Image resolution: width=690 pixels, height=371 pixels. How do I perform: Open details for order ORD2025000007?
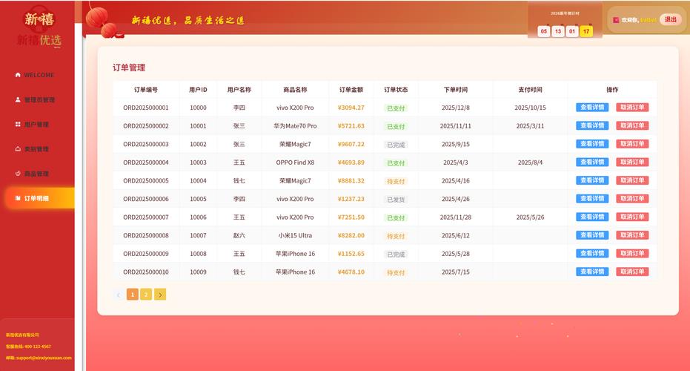point(592,217)
